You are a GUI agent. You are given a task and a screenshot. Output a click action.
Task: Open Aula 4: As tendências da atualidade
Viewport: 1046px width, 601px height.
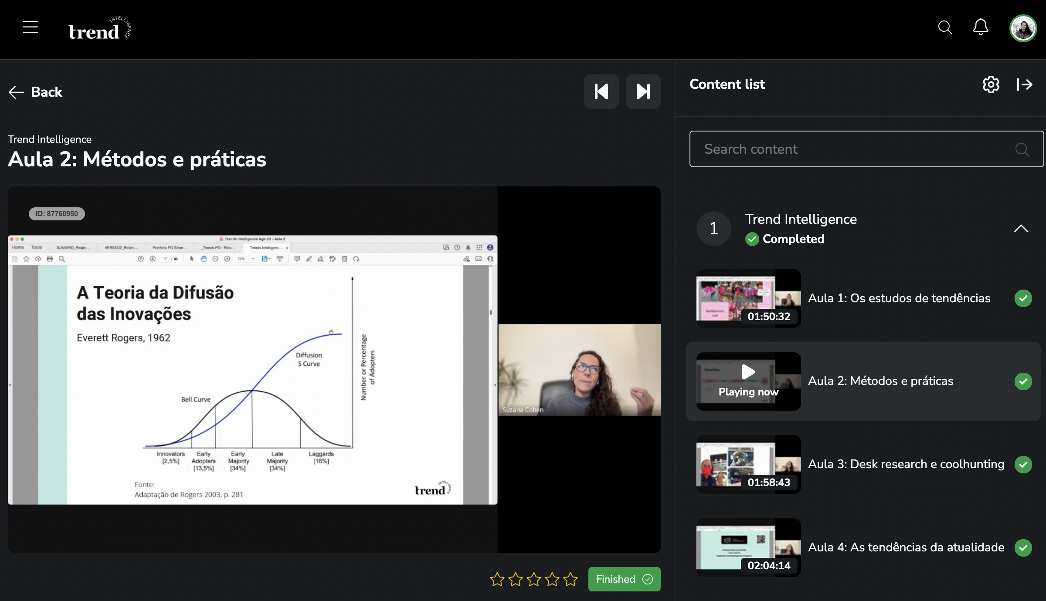[906, 547]
